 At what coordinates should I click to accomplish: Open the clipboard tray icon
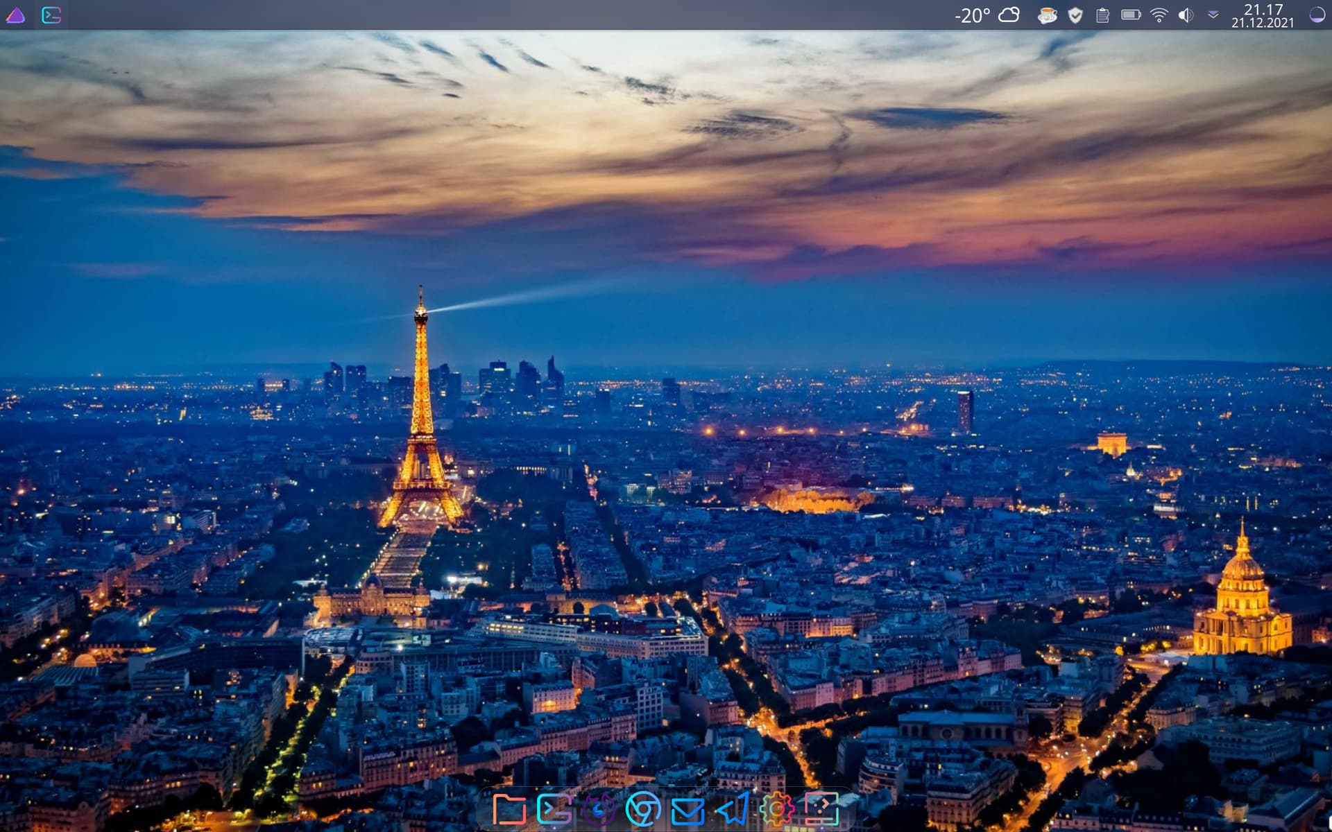click(1102, 15)
